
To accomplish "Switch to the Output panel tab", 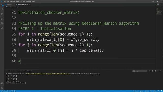I will [x=14, y=71].
